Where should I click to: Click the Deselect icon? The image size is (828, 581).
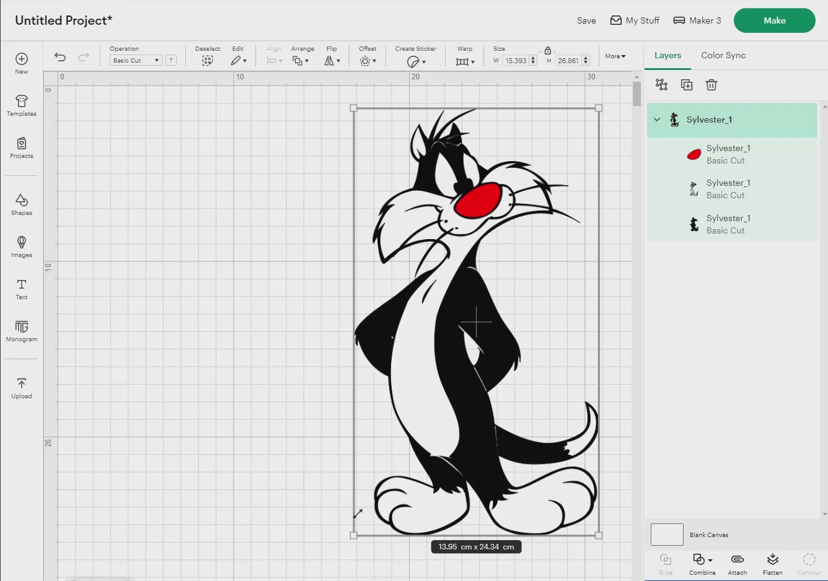pos(208,61)
